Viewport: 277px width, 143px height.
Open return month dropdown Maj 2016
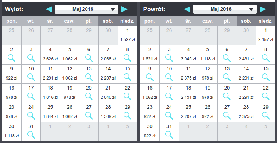click(x=225, y=9)
